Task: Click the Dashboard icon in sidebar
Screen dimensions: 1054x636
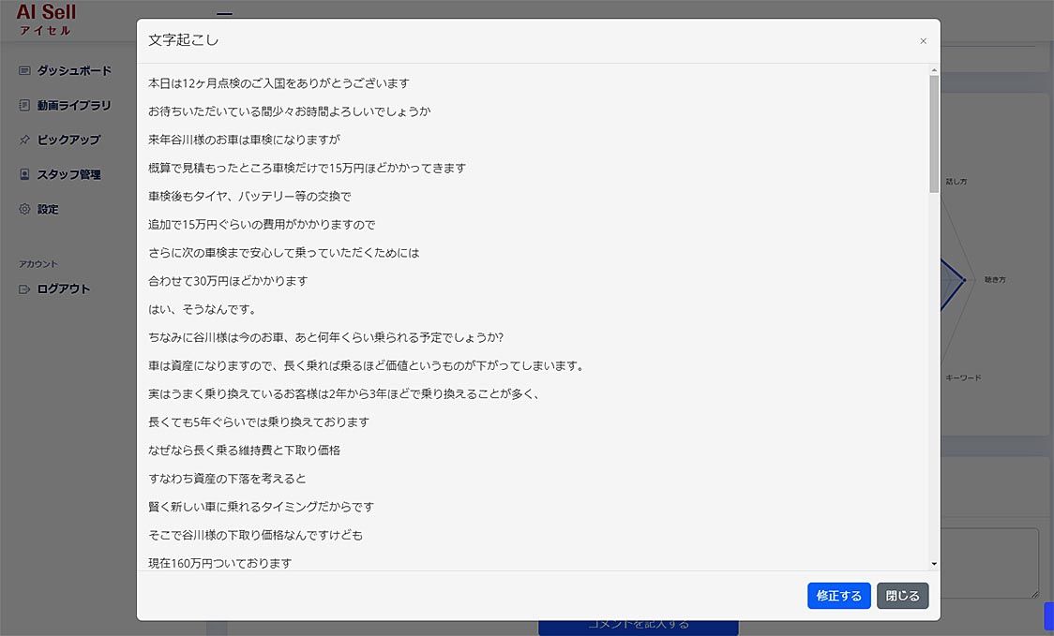Action: click(x=25, y=71)
